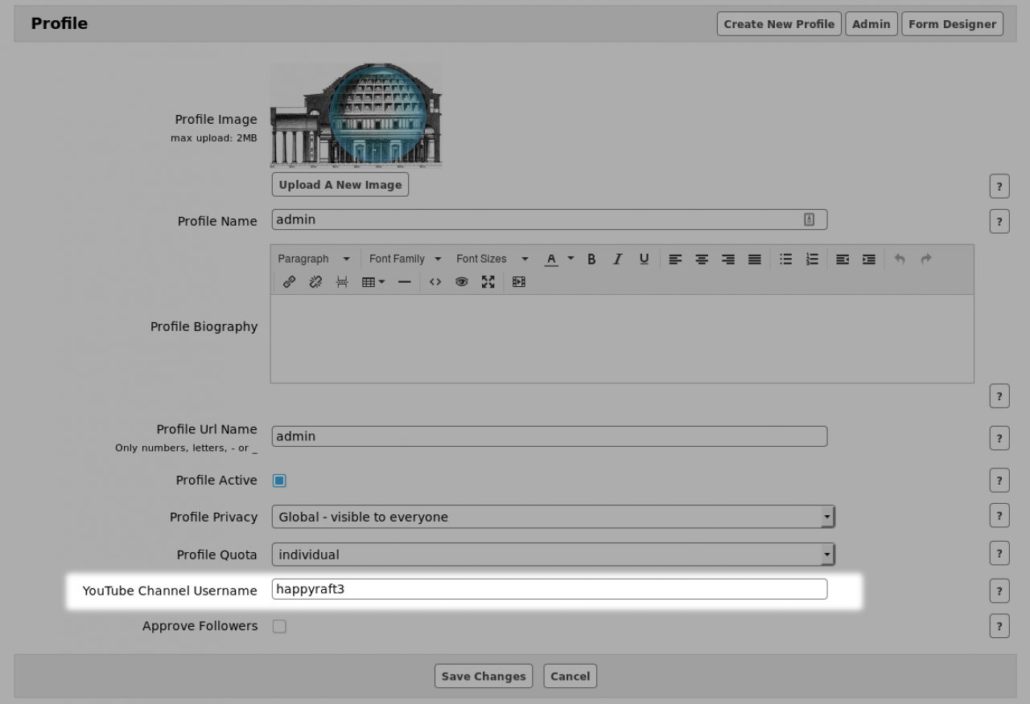This screenshot has width=1030, height=704.
Task: Apply italic formatting in the editor
Action: pos(617,259)
